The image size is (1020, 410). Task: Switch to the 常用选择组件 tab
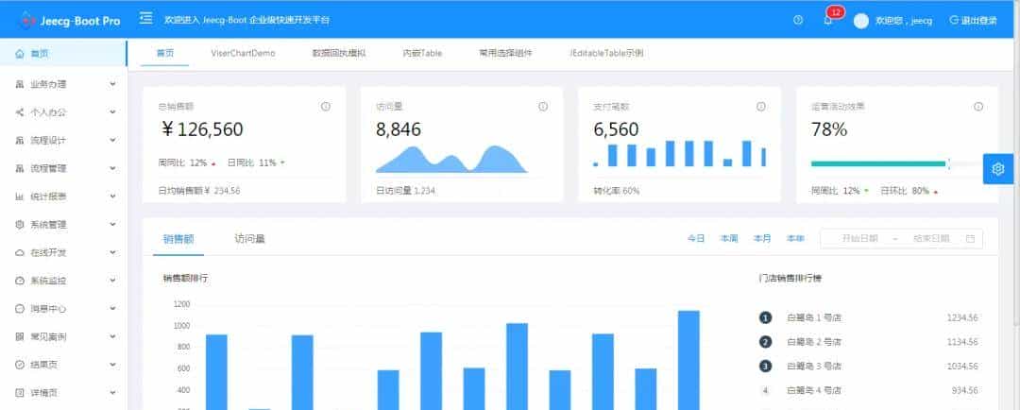click(505, 53)
